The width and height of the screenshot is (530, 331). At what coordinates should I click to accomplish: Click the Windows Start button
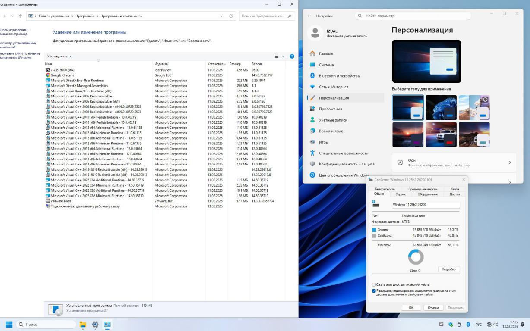coord(9,325)
